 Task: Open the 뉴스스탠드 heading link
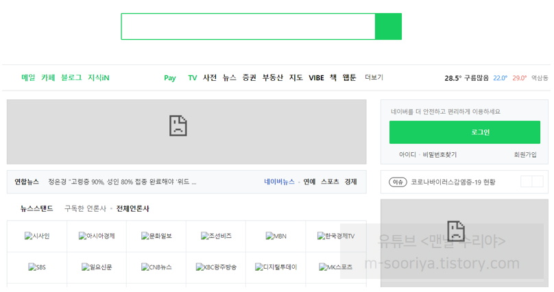(37, 208)
